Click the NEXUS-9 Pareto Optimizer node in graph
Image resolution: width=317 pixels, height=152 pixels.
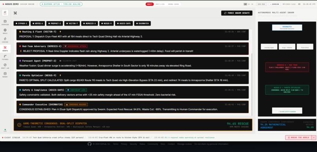coord(287,90)
